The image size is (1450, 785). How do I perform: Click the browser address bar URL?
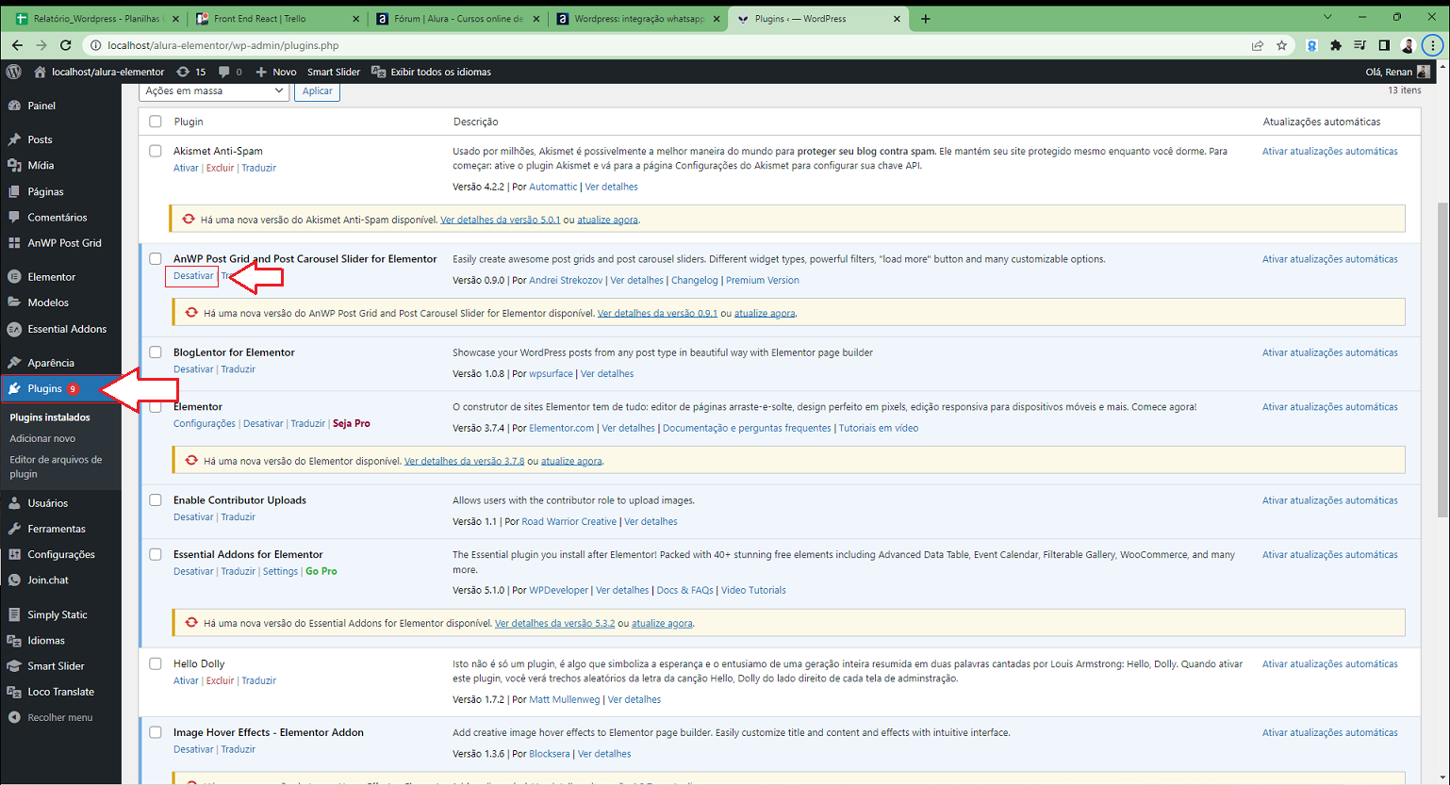[x=223, y=45]
